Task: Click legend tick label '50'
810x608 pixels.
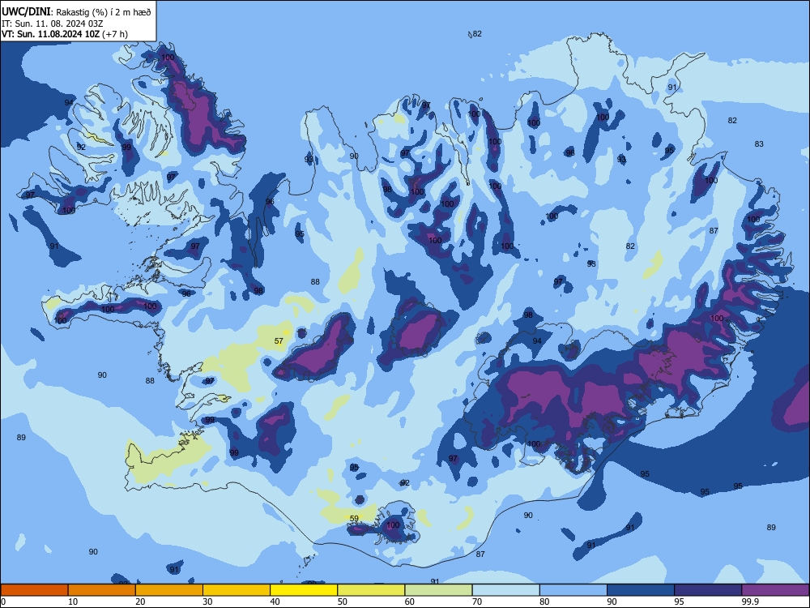Action: (343, 602)
